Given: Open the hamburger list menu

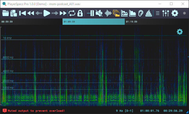Looking at the screenshot, I should point(158,13).
